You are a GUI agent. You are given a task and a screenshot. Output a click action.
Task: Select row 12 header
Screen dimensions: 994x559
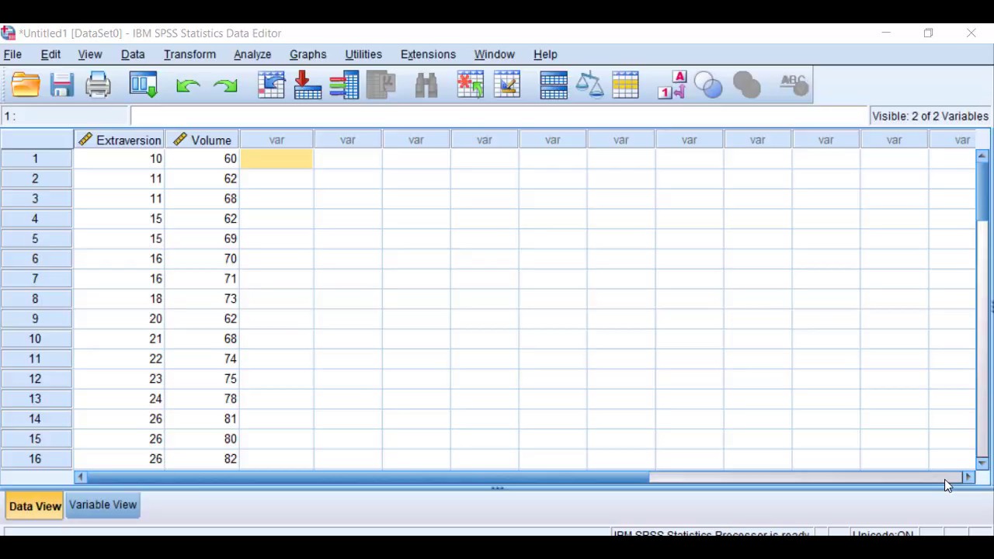tap(36, 379)
